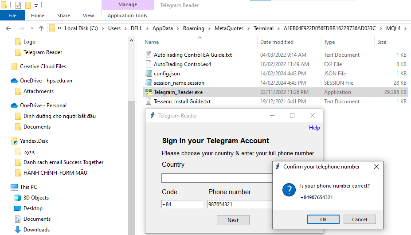
Task: Click Users in the address path
Action: tap(114, 28)
